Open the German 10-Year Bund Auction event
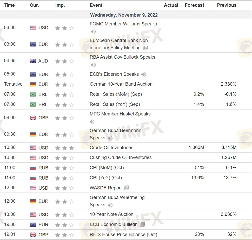This screenshot has height=240, width=252. pyautogui.click(x=121, y=84)
